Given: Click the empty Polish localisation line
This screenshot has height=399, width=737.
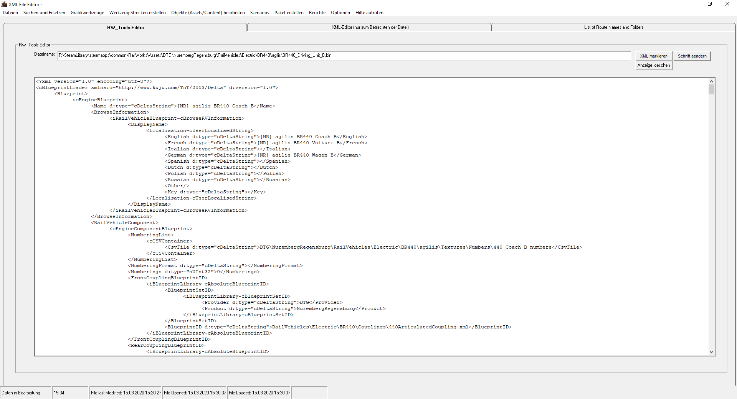Looking at the screenshot, I should [225, 173].
